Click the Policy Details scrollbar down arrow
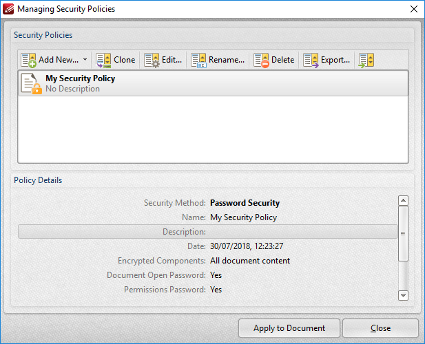 (403, 296)
